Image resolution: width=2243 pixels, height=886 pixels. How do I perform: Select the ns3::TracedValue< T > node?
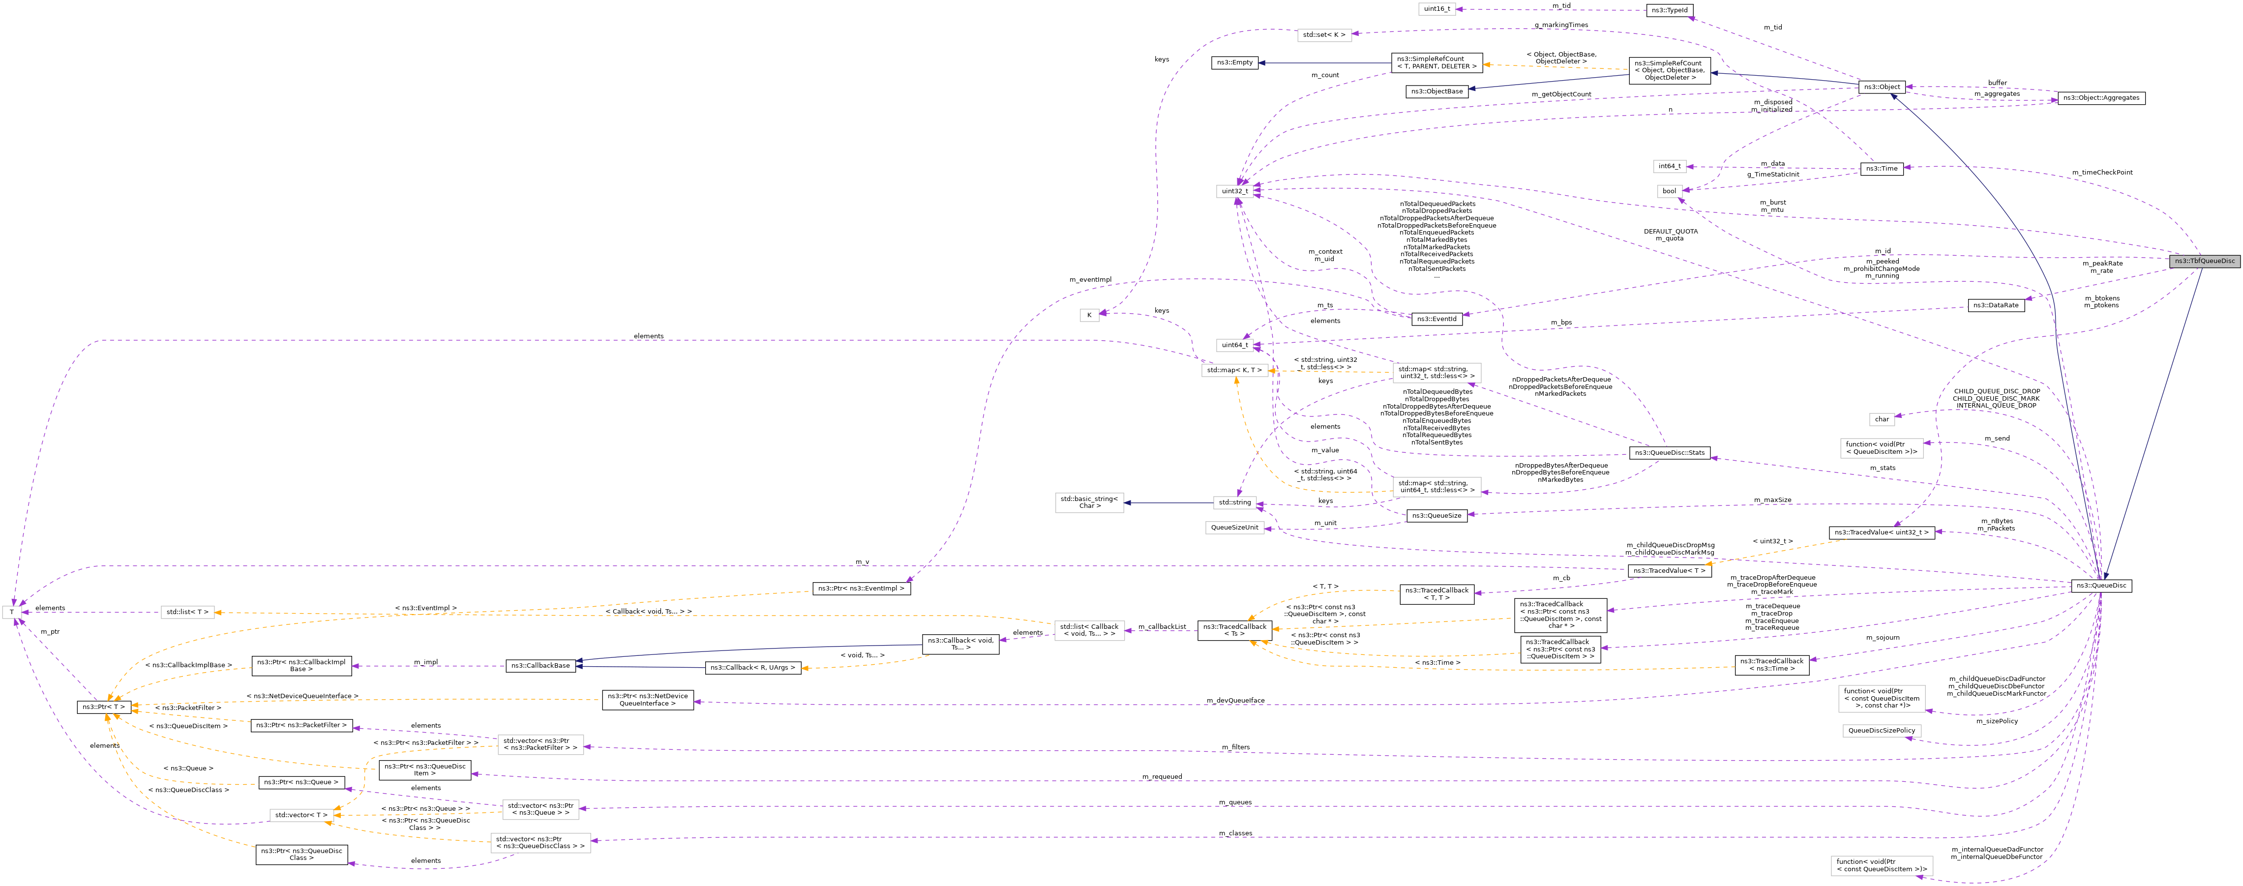pyautogui.click(x=1669, y=571)
